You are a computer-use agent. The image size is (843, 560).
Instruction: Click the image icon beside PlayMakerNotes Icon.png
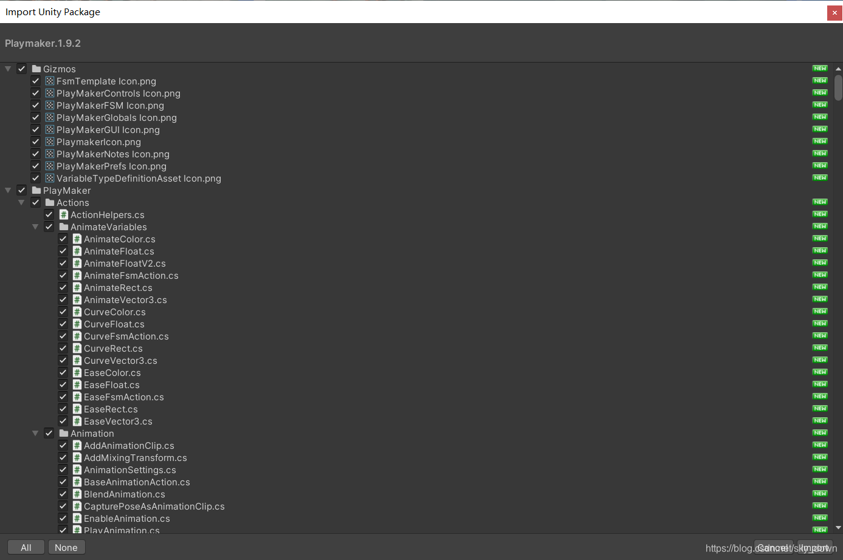tap(50, 154)
